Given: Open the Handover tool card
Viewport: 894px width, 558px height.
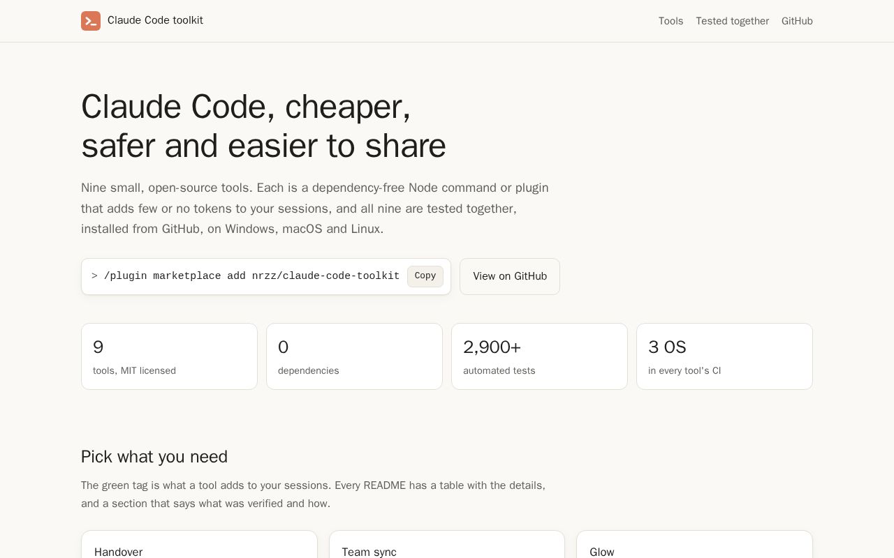Looking at the screenshot, I should (199, 545).
